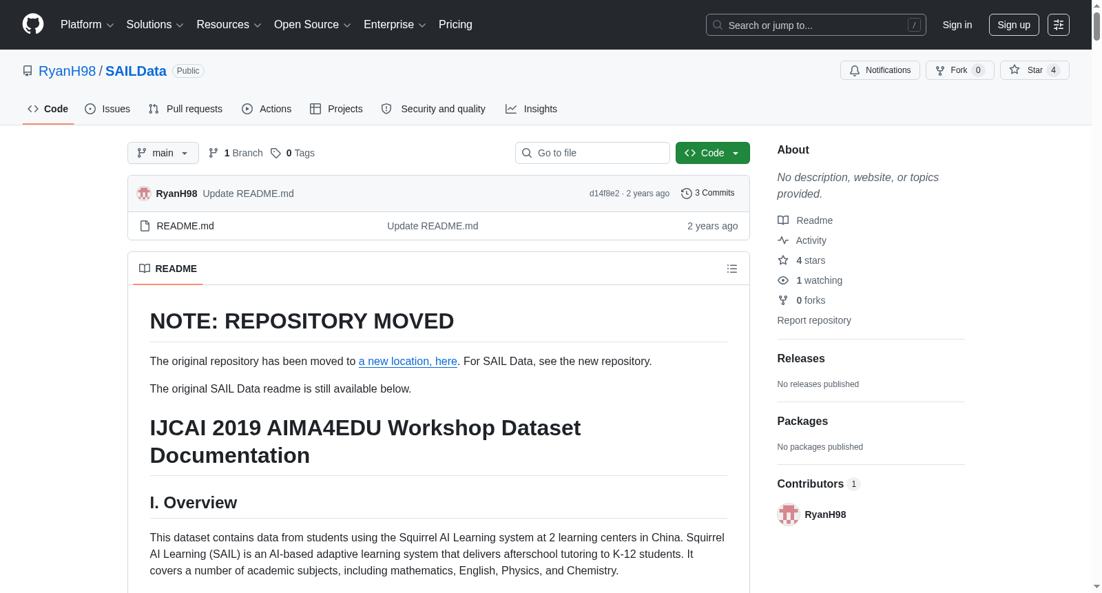
Task: Open the 0 Tags link
Action: (293, 153)
